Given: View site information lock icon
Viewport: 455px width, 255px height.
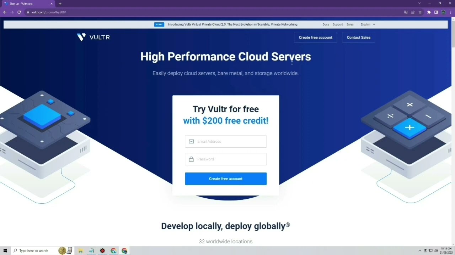Looking at the screenshot, I should (x=28, y=12).
